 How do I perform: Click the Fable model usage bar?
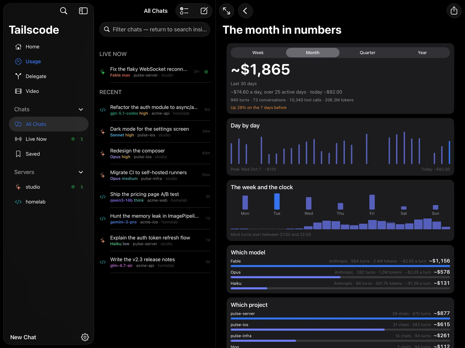pos(340,266)
